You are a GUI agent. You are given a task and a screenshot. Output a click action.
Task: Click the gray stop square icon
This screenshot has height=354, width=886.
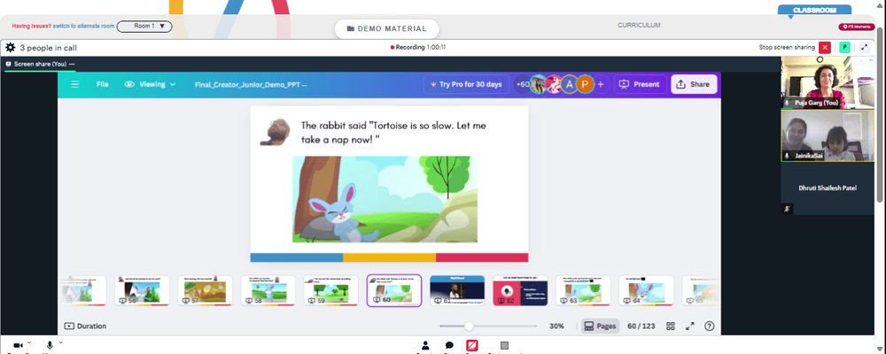click(505, 345)
